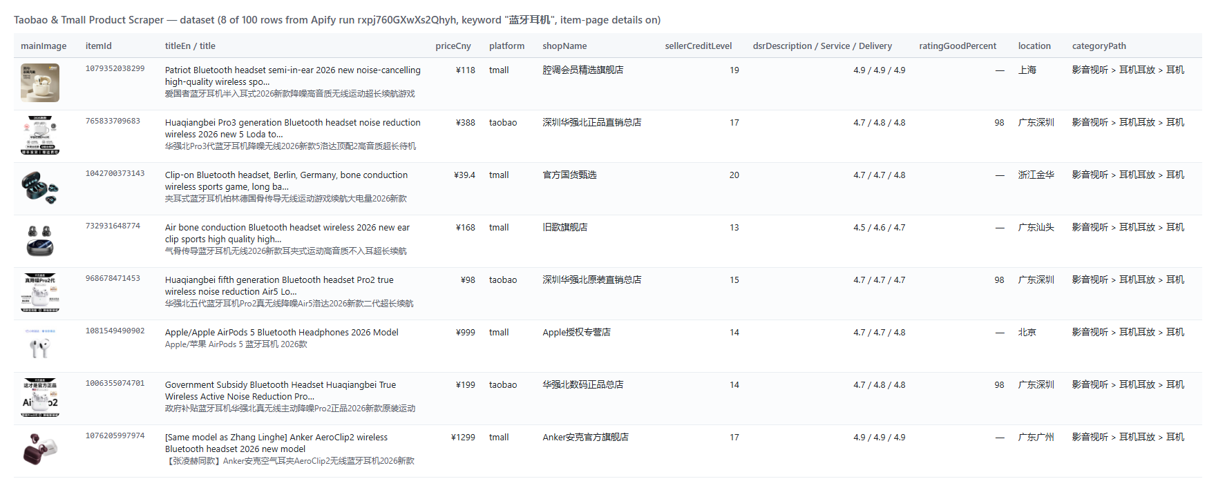Select item ID 1081549490902
The width and height of the screenshot is (1216, 490).
115,331
